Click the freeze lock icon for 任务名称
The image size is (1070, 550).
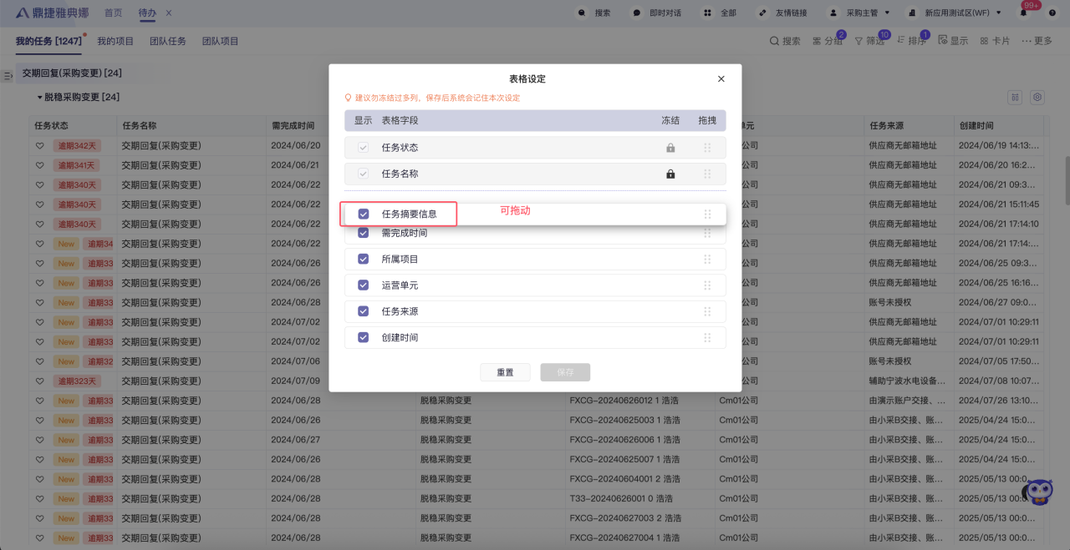point(670,174)
